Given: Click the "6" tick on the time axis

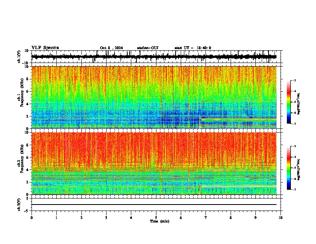Looking at the screenshot, I should tap(181, 218).
